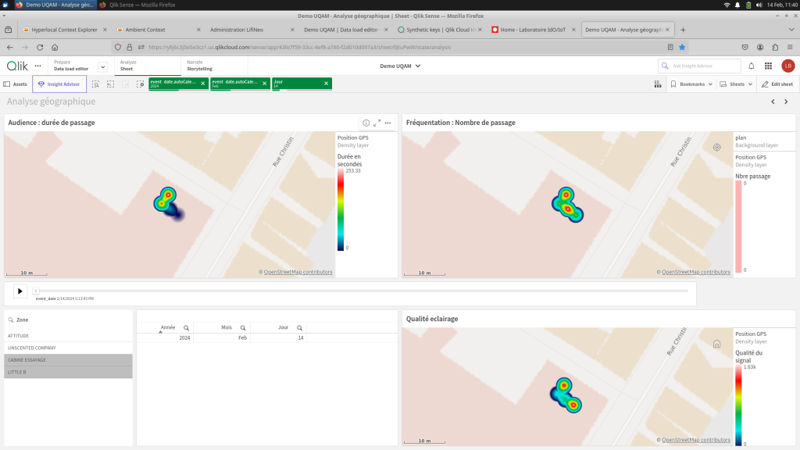The image size is (800, 450).
Task: Switch to Hyperlocal Context Explorer browser tab
Action: coord(64,30)
